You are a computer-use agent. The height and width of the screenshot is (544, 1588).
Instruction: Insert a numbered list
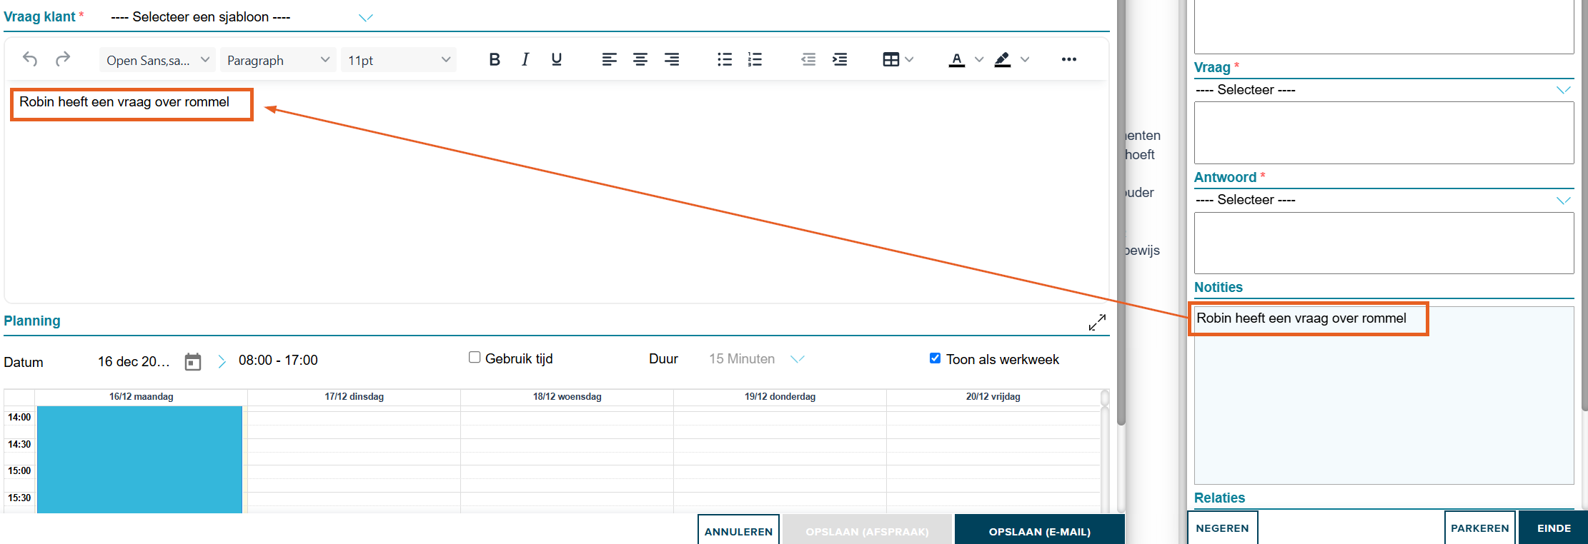(x=755, y=59)
